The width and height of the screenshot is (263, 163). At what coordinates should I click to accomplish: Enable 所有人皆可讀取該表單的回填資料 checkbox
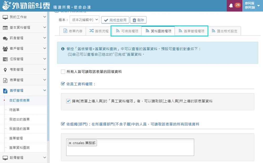pos(63,72)
